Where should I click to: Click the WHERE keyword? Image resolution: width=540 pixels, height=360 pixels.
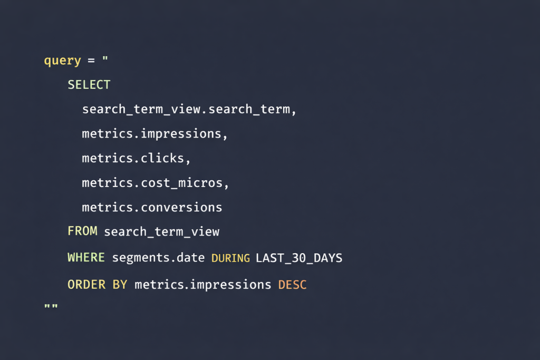click(x=86, y=258)
